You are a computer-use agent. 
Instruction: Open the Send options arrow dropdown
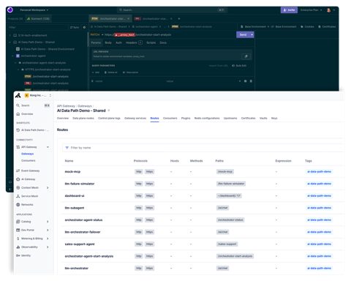252,34
